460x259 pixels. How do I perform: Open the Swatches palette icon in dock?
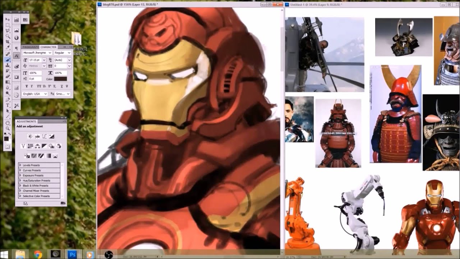click(x=16, y=66)
